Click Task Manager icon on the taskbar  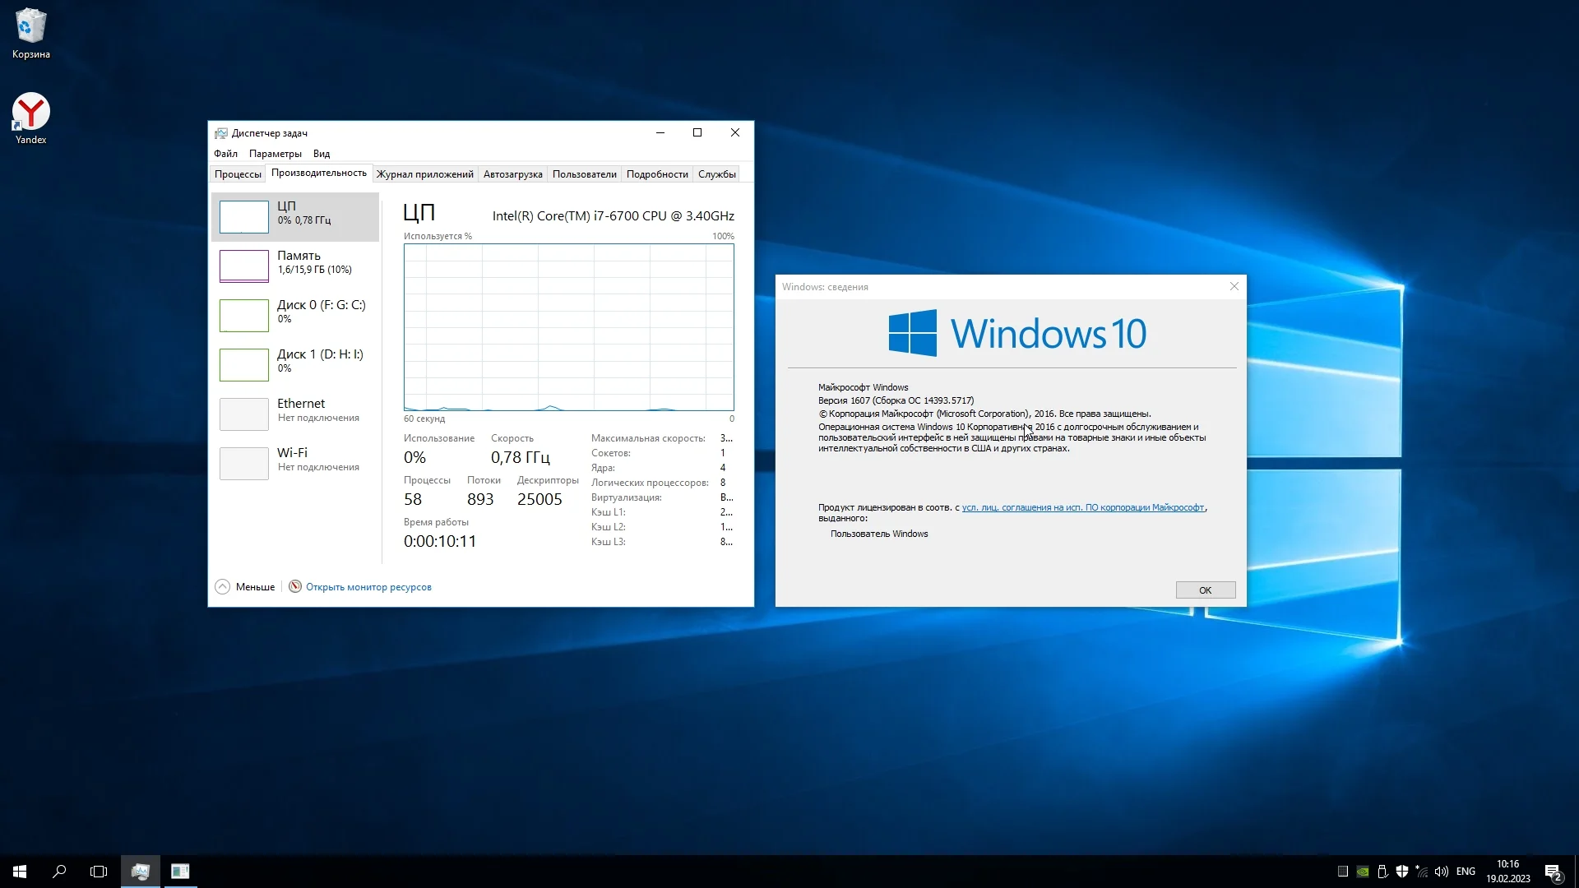pyautogui.click(x=141, y=872)
